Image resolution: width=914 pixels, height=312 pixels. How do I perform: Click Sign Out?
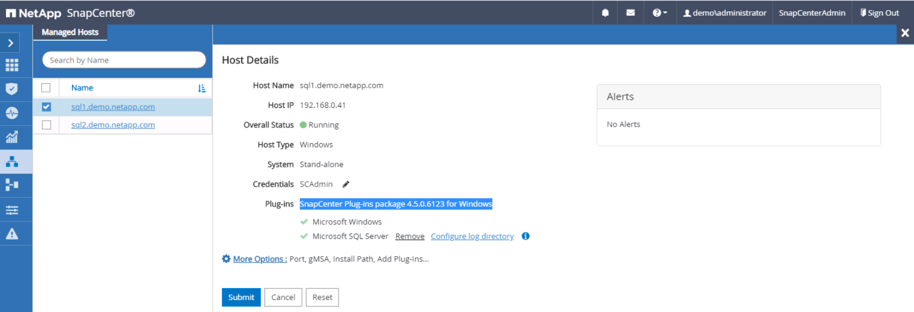click(880, 13)
